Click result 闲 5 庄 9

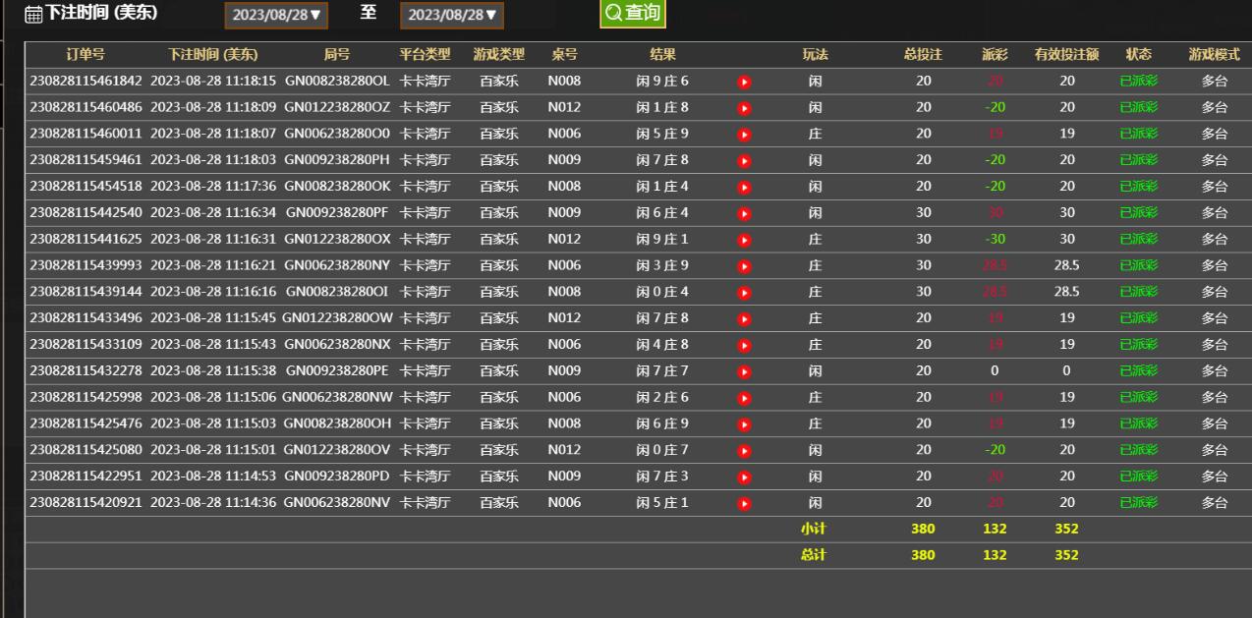663,134
